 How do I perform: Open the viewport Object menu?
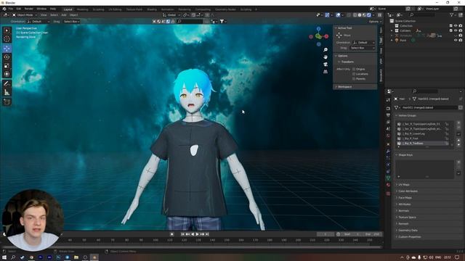point(73,14)
